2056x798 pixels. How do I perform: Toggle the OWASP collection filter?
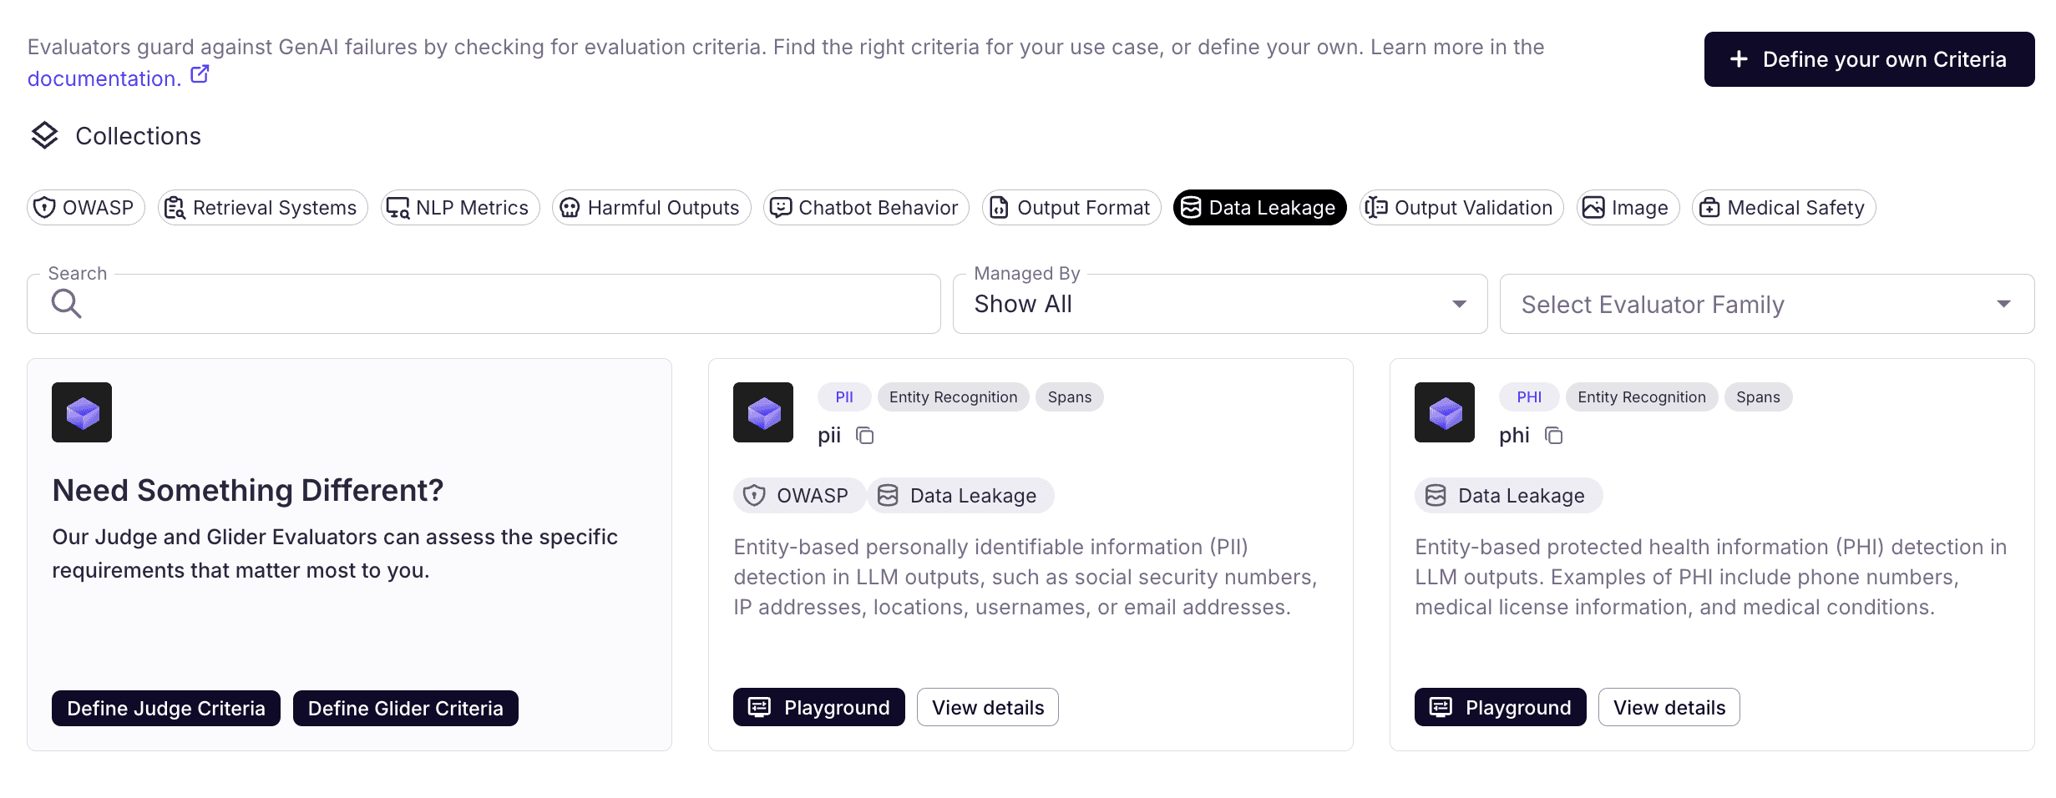tap(86, 208)
